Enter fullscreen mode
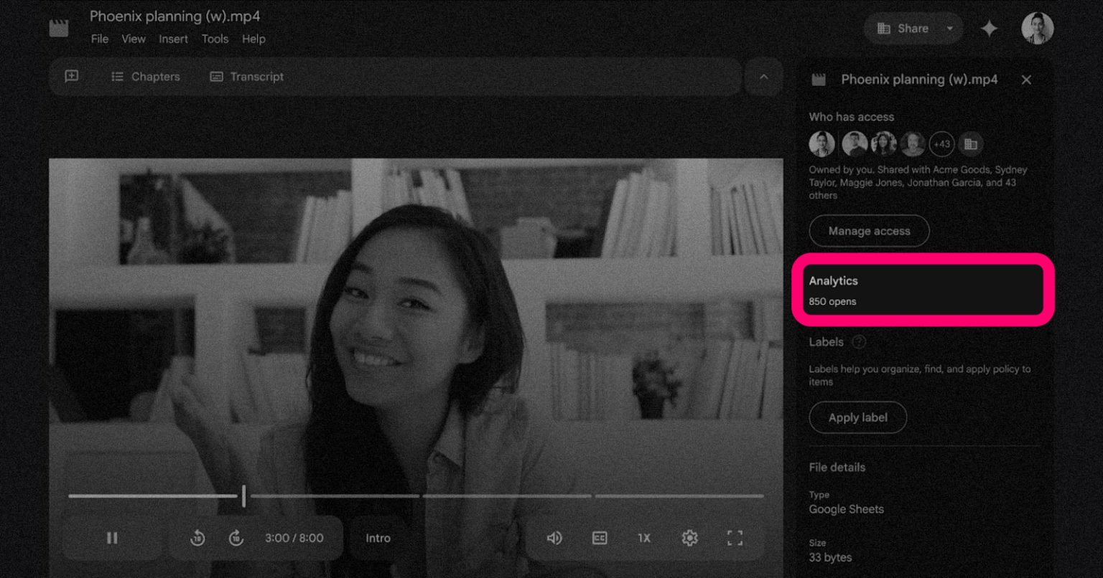Screen dimensions: 1103x578 (x=735, y=538)
